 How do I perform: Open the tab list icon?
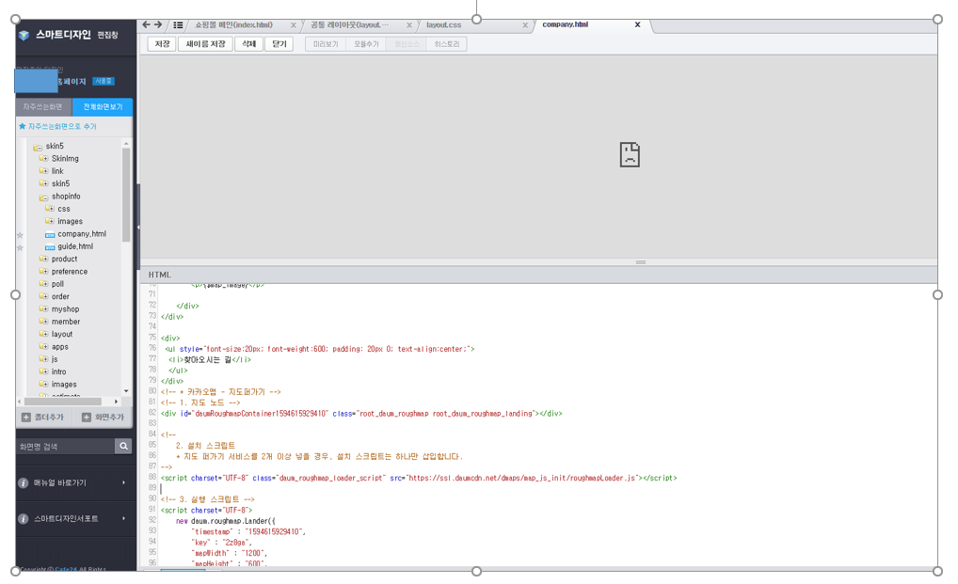pyautogui.click(x=178, y=25)
